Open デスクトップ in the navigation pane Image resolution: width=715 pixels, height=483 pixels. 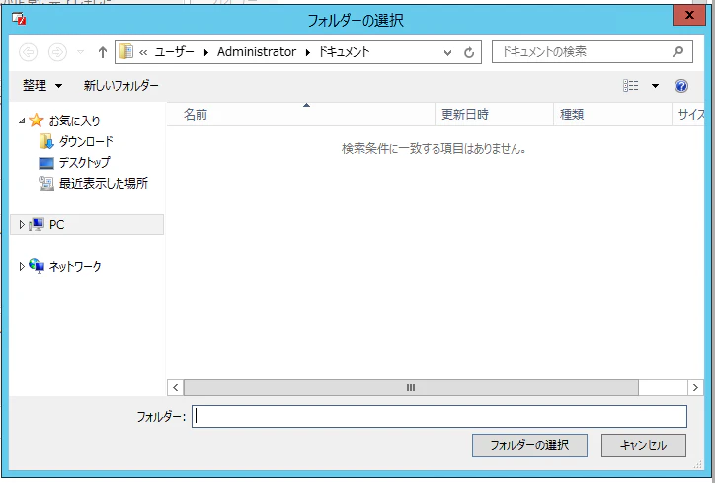(x=84, y=162)
